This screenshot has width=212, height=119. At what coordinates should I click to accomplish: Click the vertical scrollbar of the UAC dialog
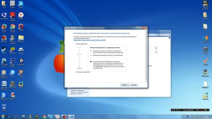146,56
